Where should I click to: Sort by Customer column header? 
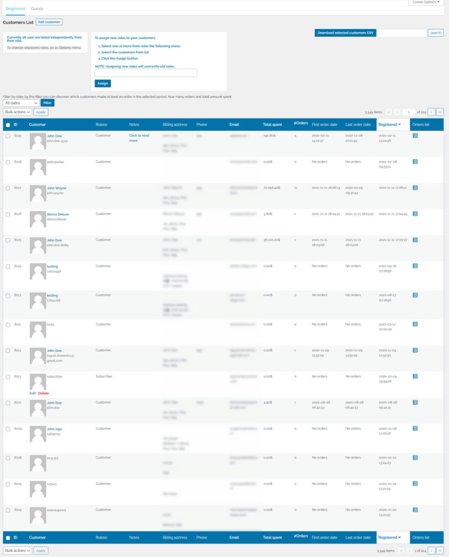[x=38, y=125]
